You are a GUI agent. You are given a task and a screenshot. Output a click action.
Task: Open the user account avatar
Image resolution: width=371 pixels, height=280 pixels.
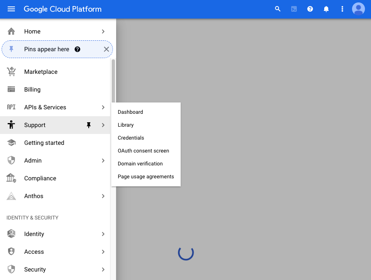pyautogui.click(x=358, y=9)
